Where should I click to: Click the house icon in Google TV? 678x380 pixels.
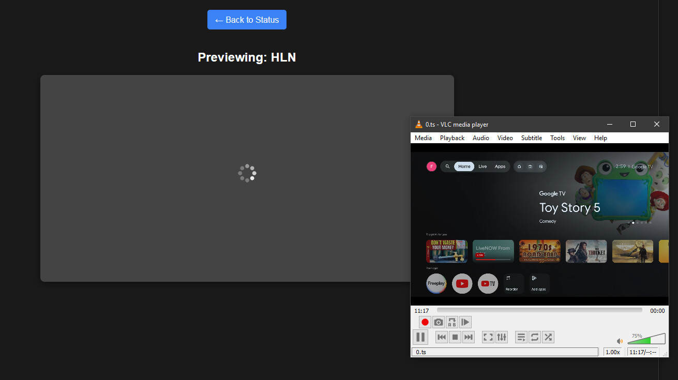click(519, 166)
